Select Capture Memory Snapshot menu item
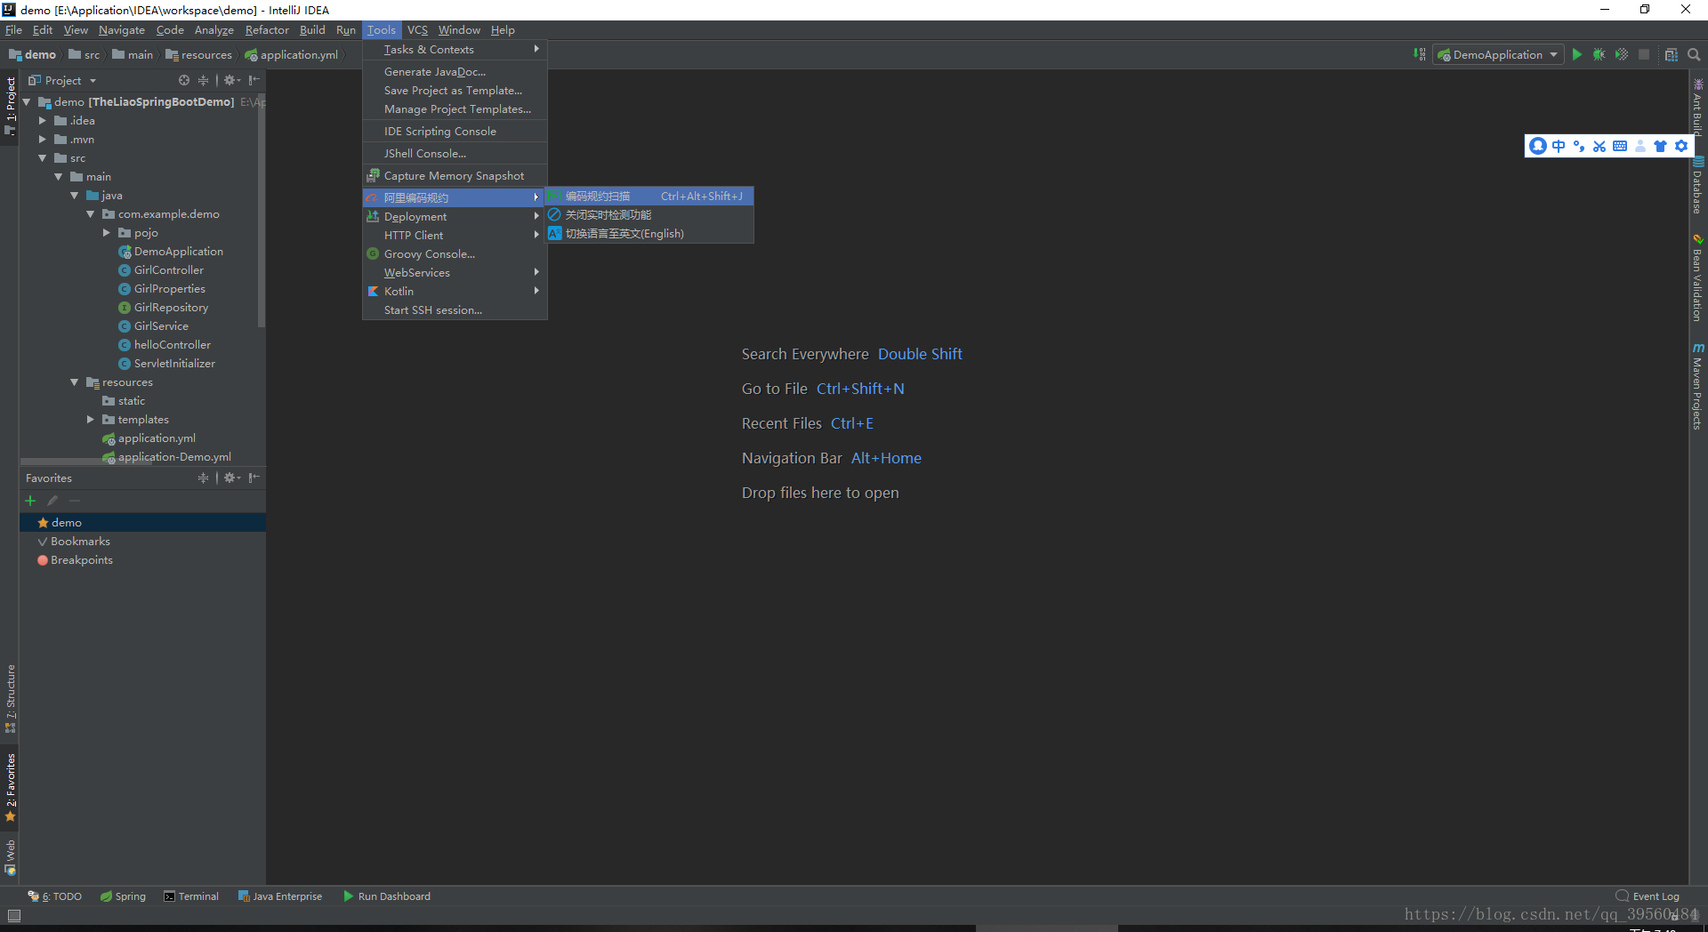The width and height of the screenshot is (1708, 932). coord(455,176)
